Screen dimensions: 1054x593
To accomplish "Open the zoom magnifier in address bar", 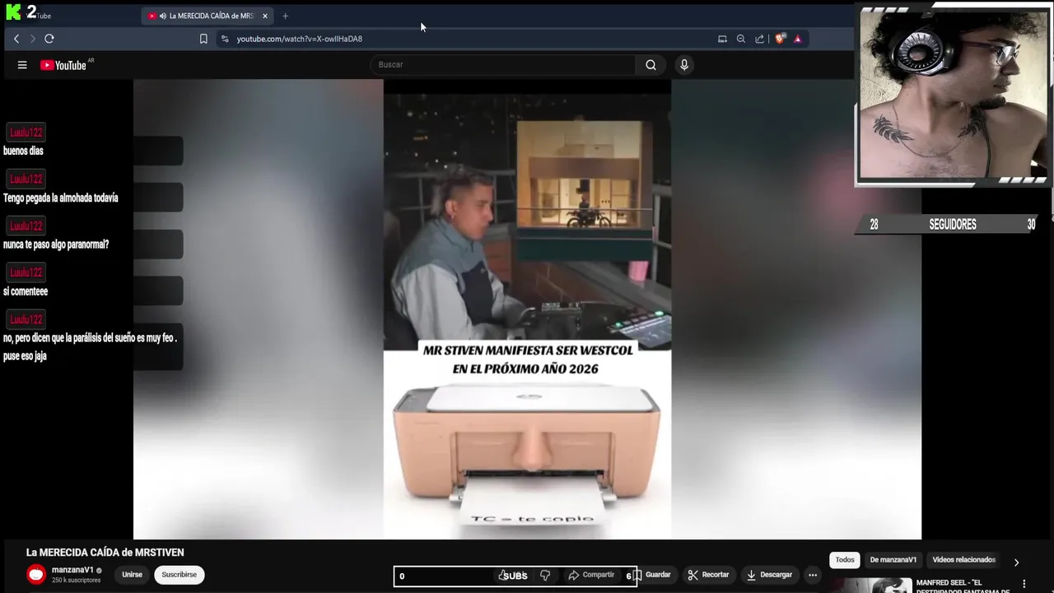I will pos(741,39).
